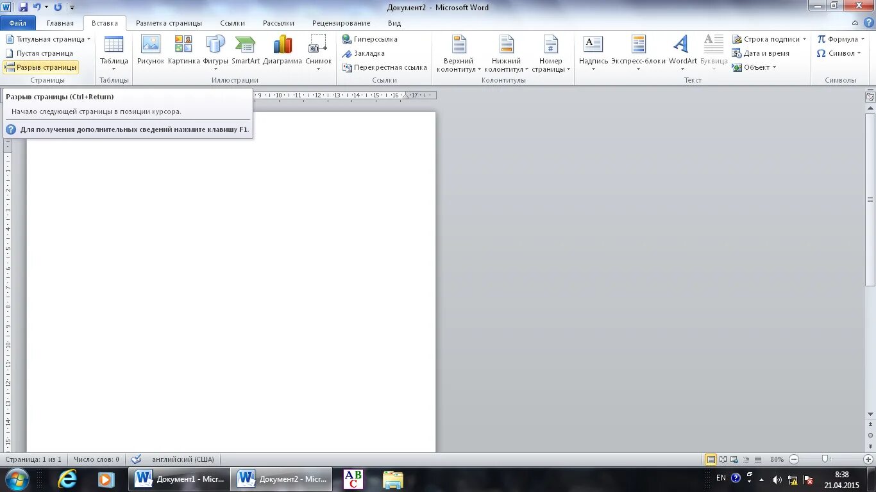Switch to the Разметка страницы tab
876x492 pixels.
tap(169, 23)
